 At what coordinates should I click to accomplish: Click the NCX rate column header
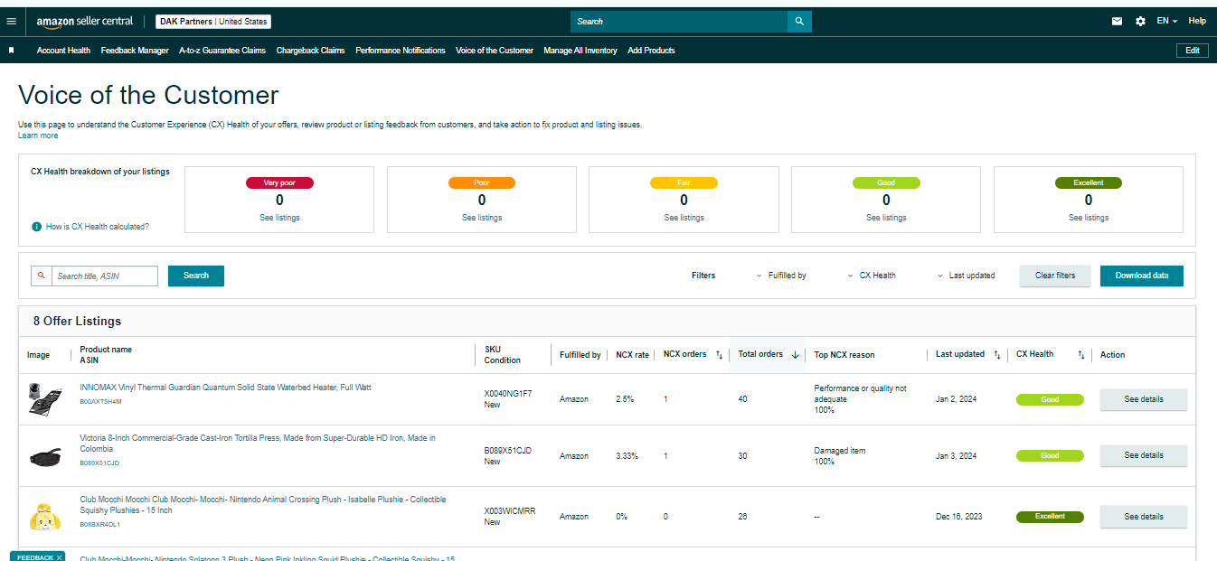pos(632,355)
